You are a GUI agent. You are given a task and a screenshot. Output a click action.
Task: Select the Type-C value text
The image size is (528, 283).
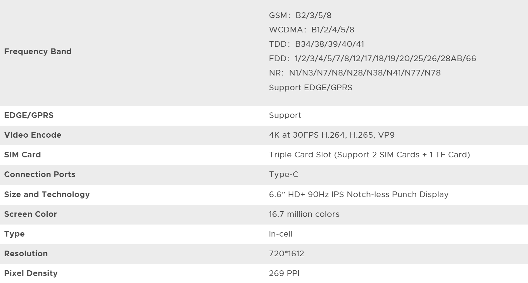[x=283, y=174]
